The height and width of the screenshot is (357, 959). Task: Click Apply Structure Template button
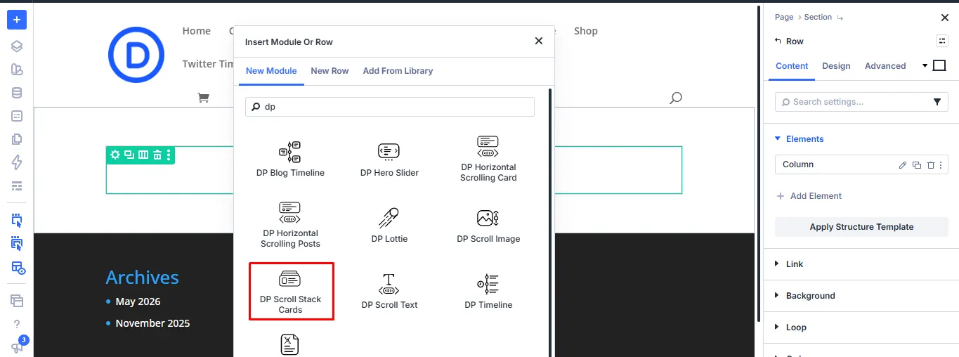point(861,227)
